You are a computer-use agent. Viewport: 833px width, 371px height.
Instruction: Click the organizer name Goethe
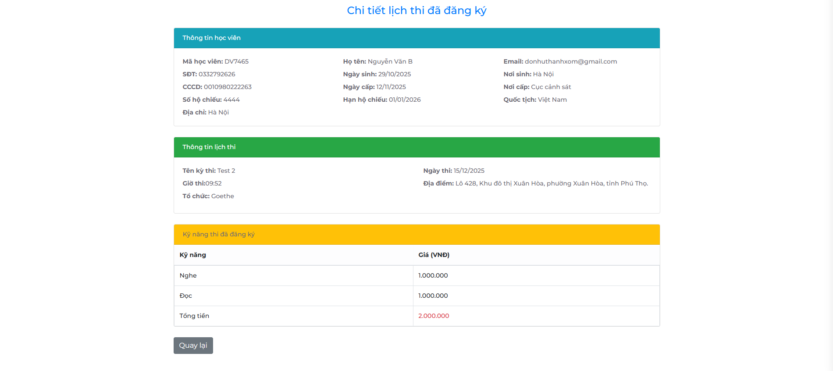(x=222, y=196)
